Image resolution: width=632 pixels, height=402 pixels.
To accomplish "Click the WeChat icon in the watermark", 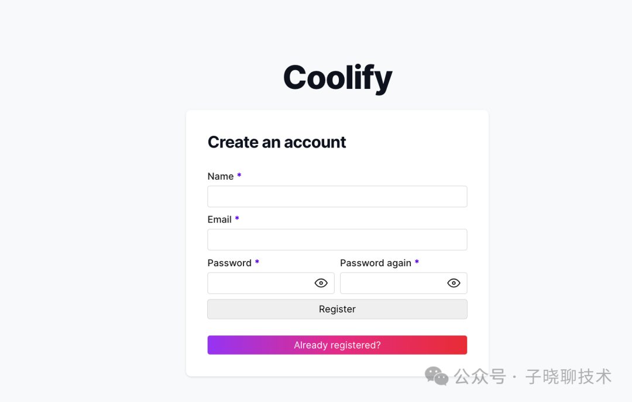I will click(435, 377).
